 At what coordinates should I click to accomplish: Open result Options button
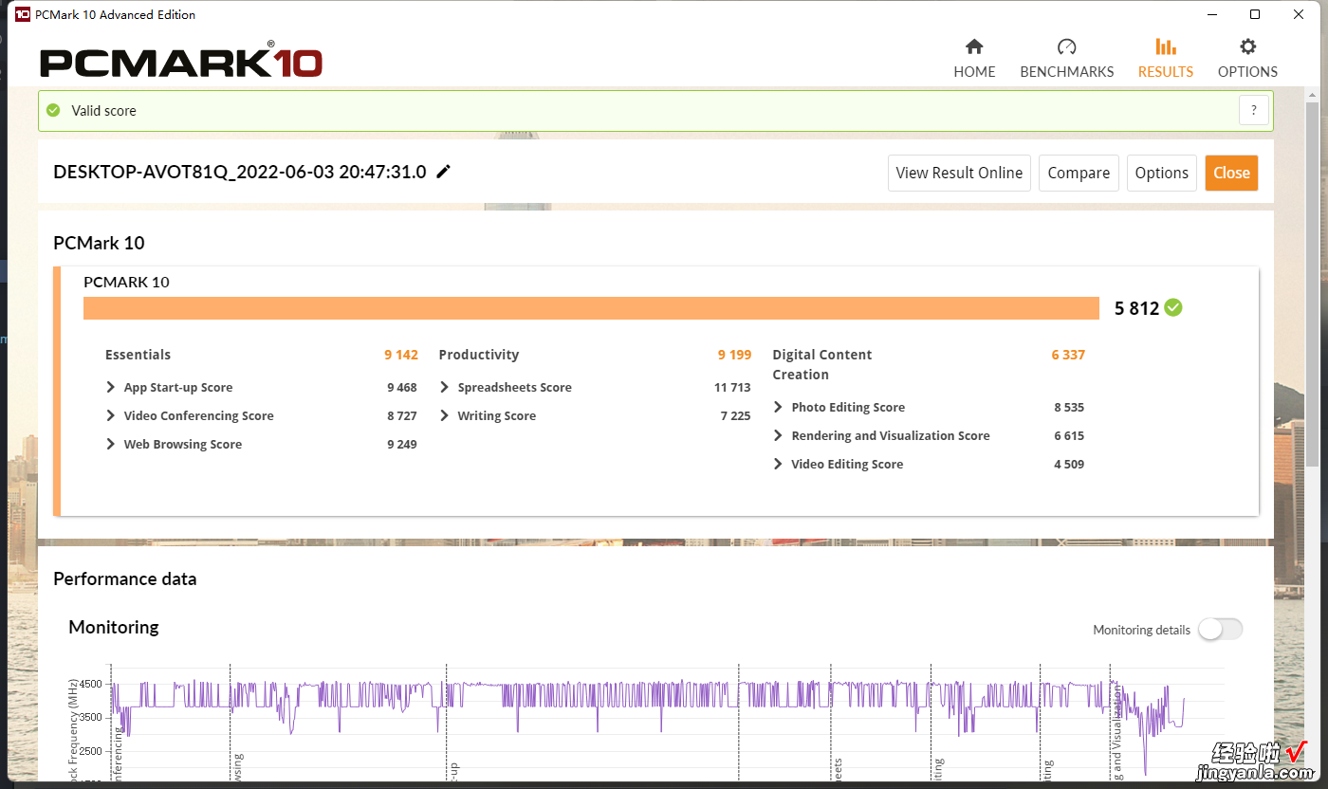click(1161, 173)
